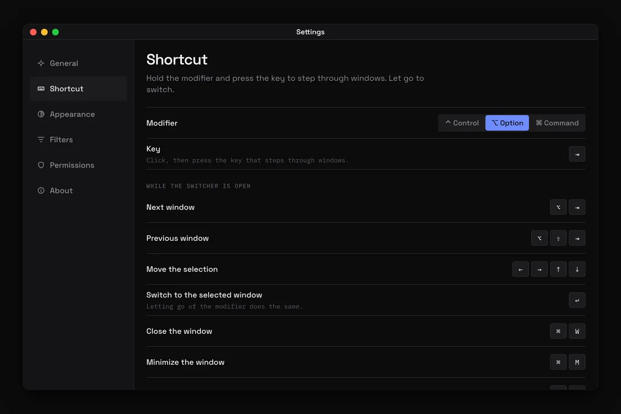Click the About info icon
This screenshot has height=414, width=621.
[41, 190]
